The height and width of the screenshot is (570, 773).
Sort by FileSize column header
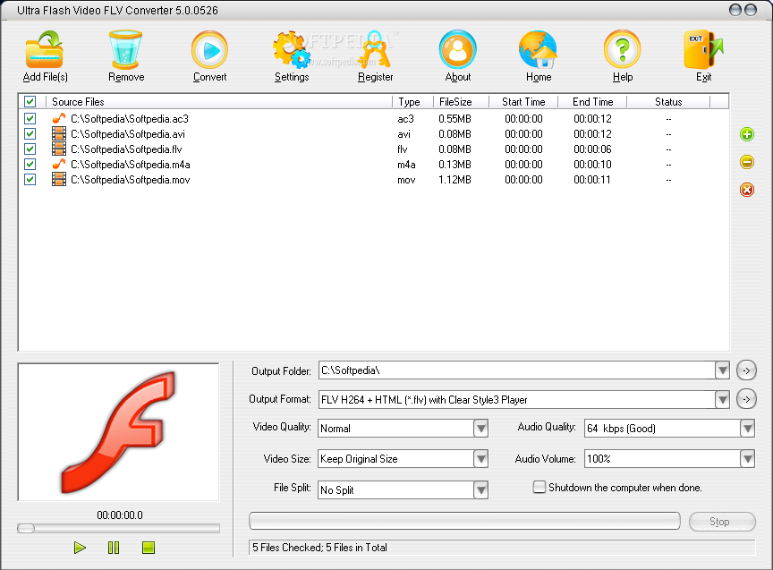[x=461, y=102]
